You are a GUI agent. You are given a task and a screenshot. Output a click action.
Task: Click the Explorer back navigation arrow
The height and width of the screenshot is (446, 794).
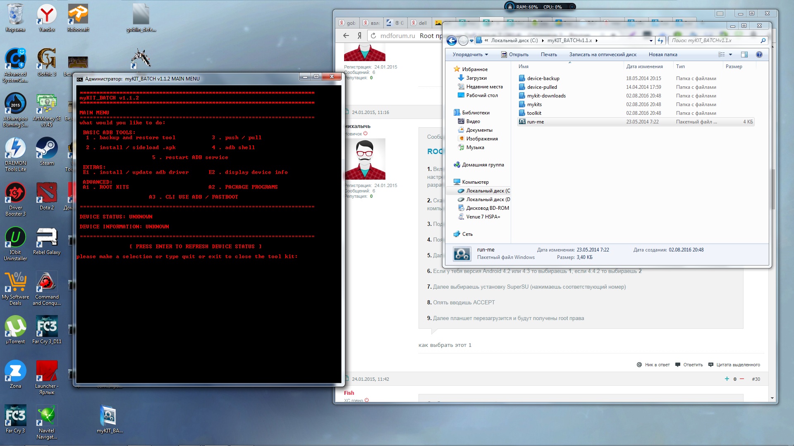(x=452, y=40)
